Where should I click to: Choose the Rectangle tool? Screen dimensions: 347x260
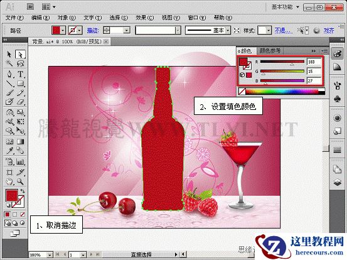click(20, 84)
